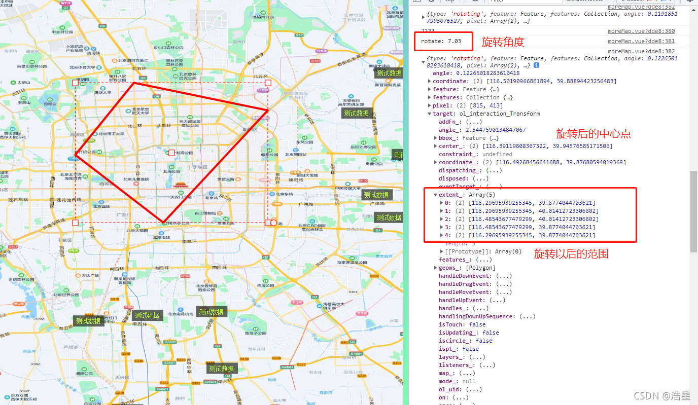Expand the 'geoms_: [Polygon]' property
The height and width of the screenshot is (405, 698).
click(436, 268)
